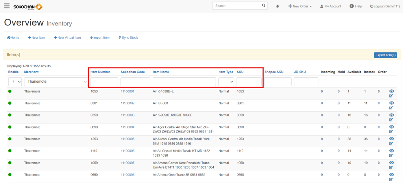Open the hamburger sidebar menu

7,6
